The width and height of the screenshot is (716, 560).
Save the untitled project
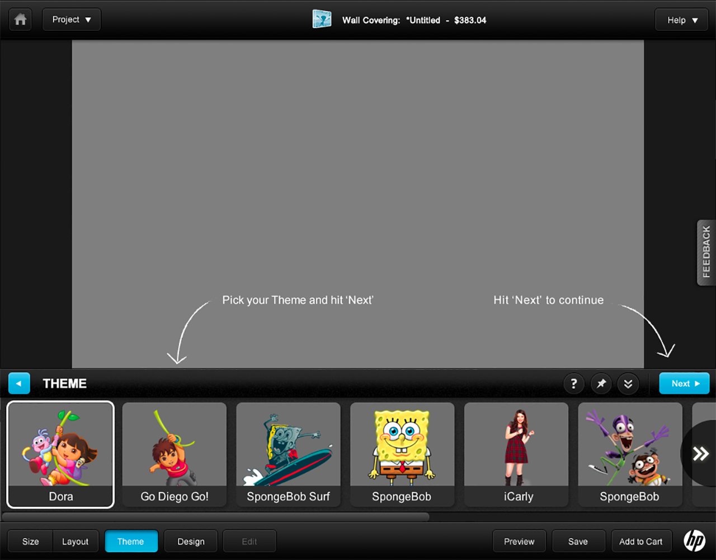578,542
